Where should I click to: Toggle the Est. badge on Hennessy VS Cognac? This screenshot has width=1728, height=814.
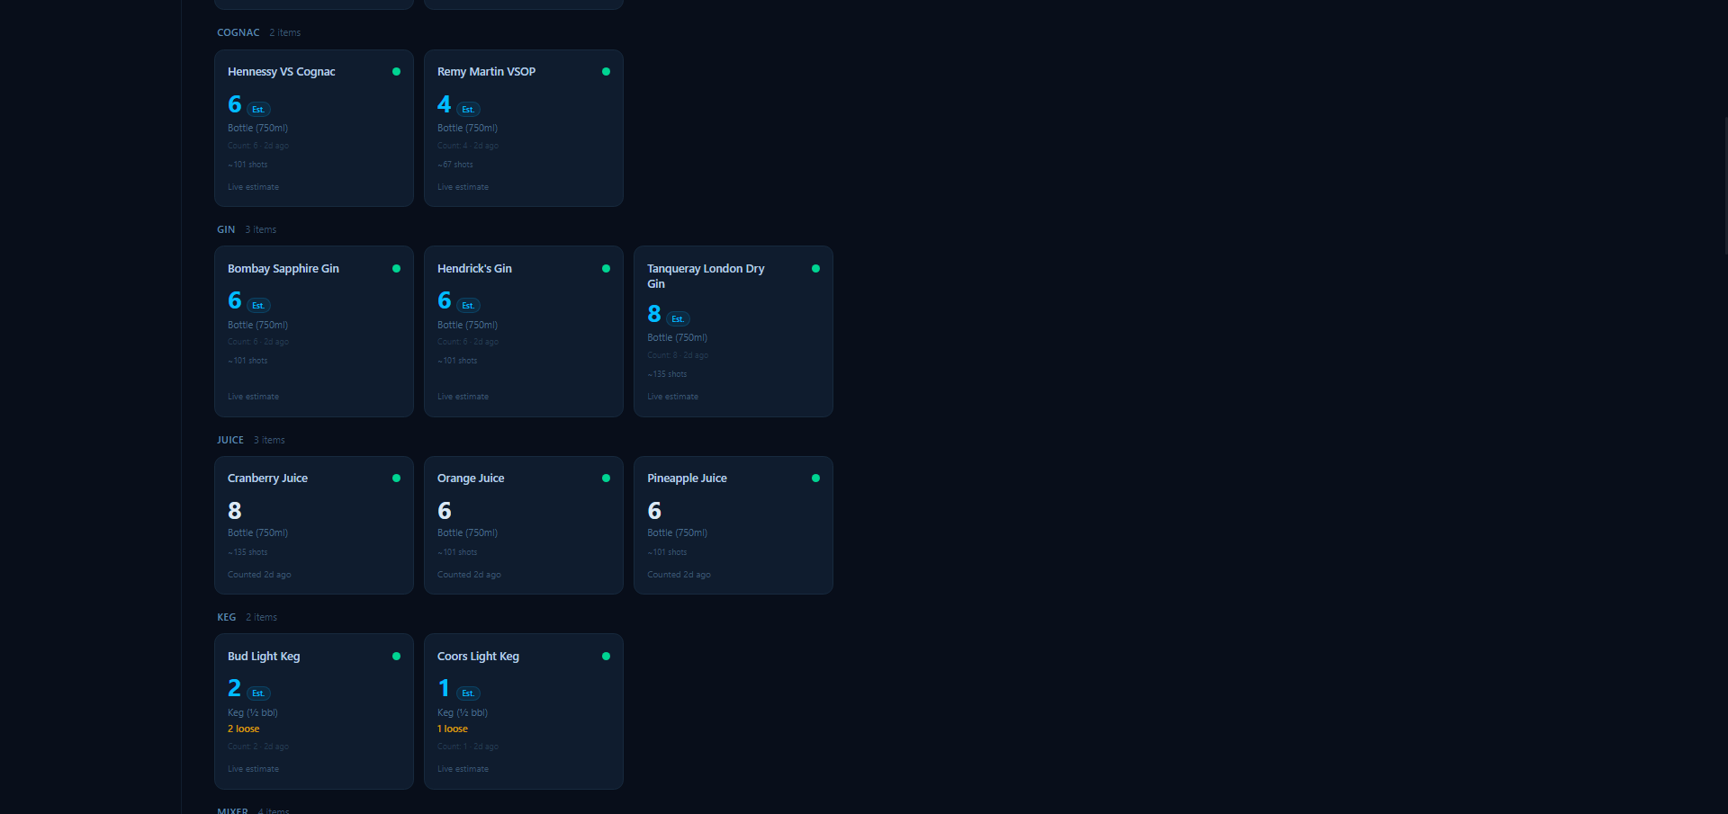[x=258, y=109]
